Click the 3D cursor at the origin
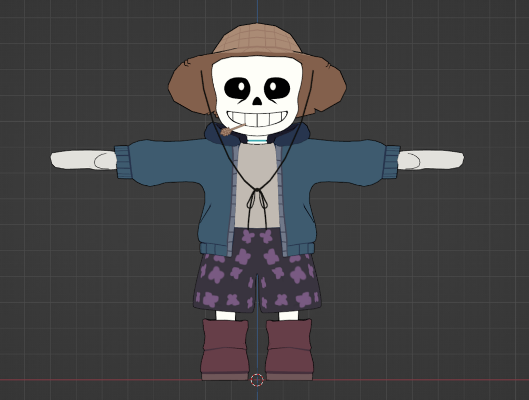 [x=257, y=380]
